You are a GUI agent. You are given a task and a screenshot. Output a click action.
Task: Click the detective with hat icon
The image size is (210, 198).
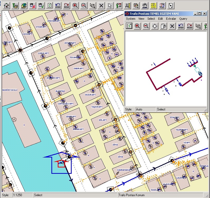coord(145,6)
